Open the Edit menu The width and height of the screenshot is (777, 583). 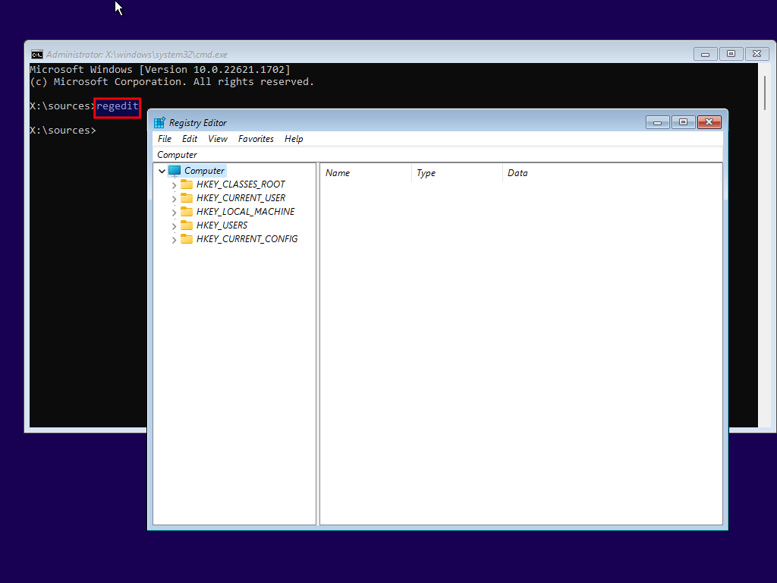pos(189,139)
